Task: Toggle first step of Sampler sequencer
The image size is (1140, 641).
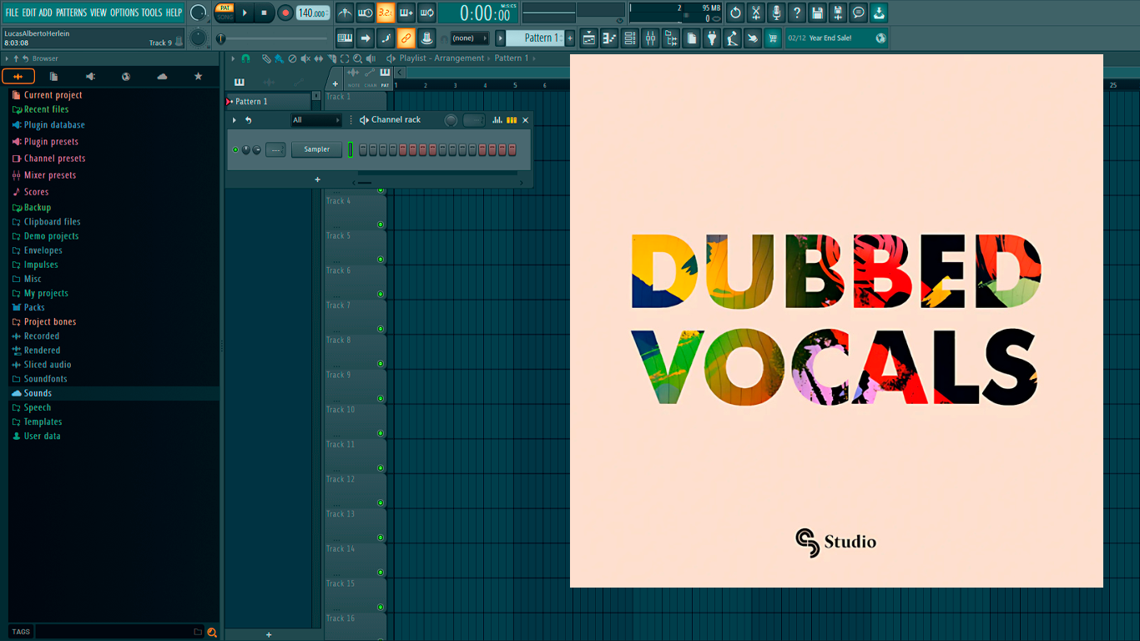Action: (362, 149)
